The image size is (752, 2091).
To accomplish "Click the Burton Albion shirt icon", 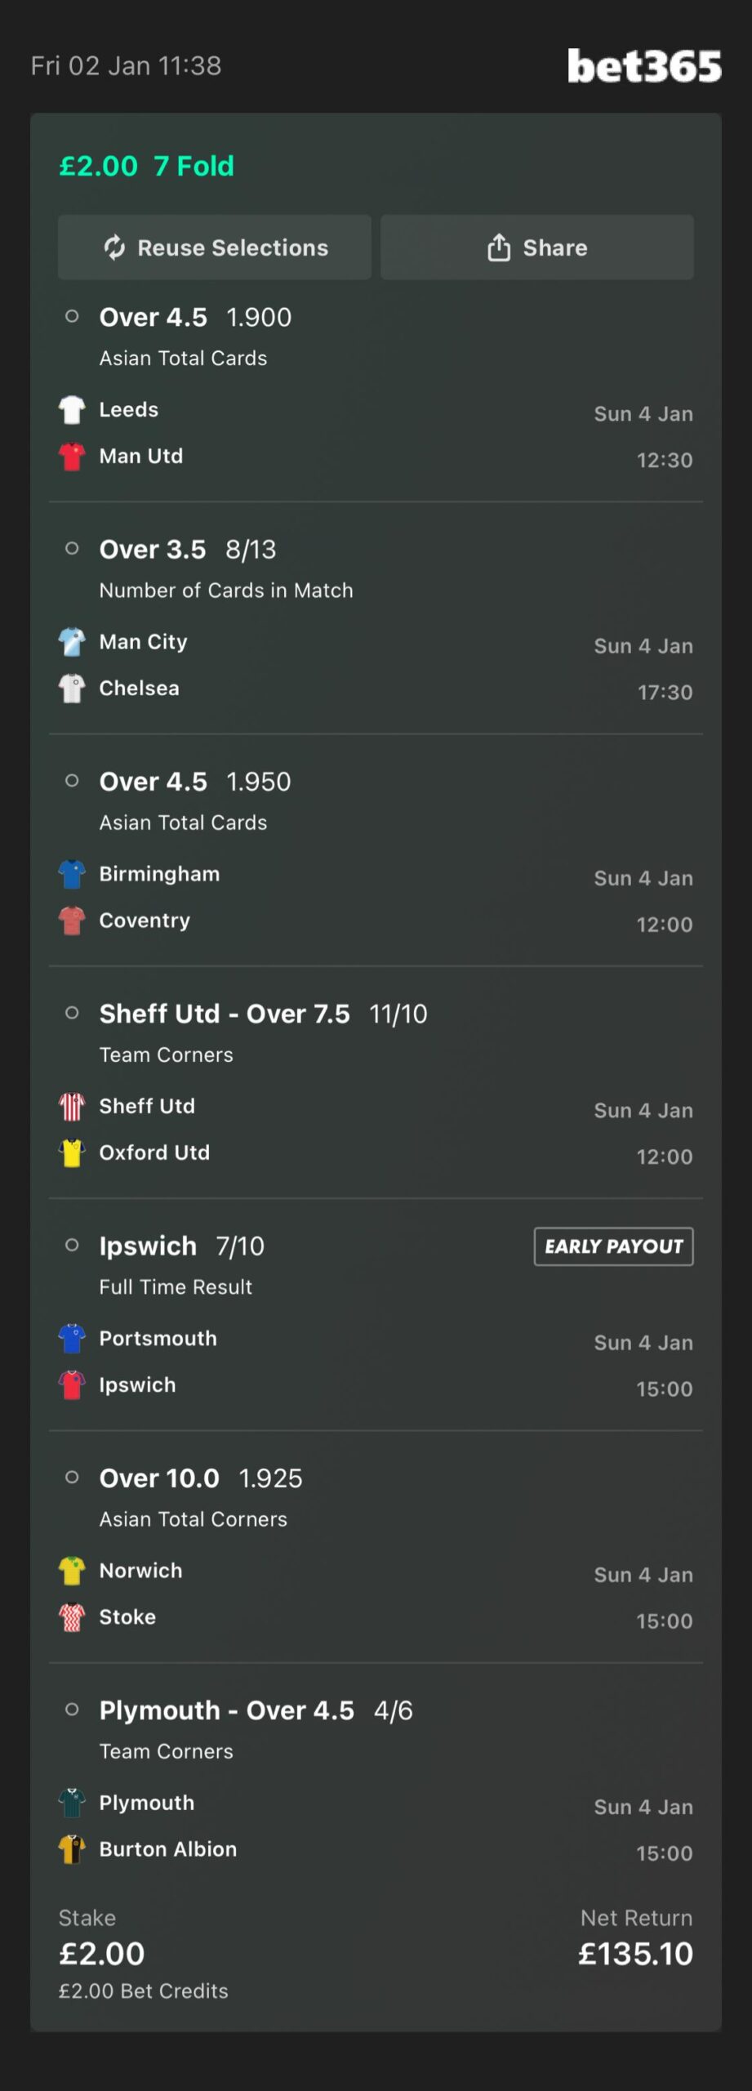I will 72,1849.
